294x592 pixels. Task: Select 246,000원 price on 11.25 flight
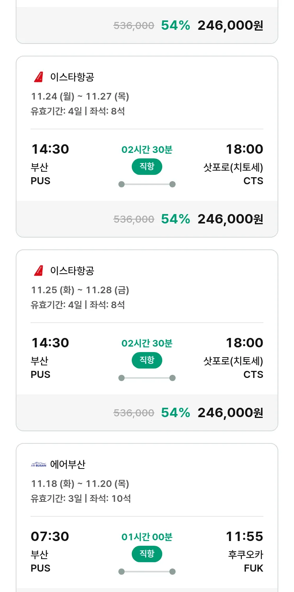click(230, 413)
